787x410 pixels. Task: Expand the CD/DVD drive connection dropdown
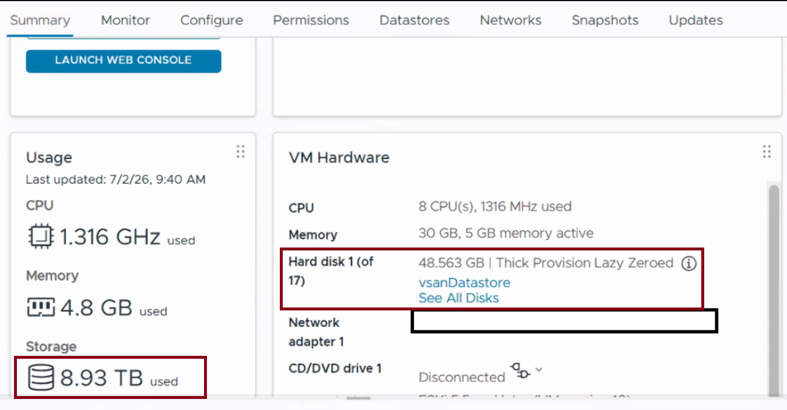pos(539,369)
